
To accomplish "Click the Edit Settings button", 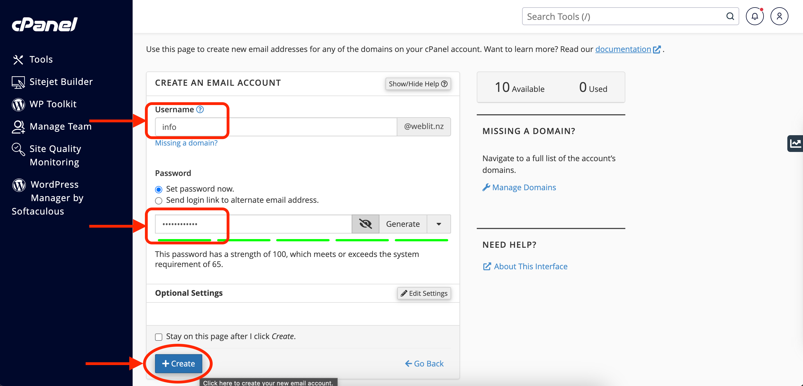I will tap(424, 293).
